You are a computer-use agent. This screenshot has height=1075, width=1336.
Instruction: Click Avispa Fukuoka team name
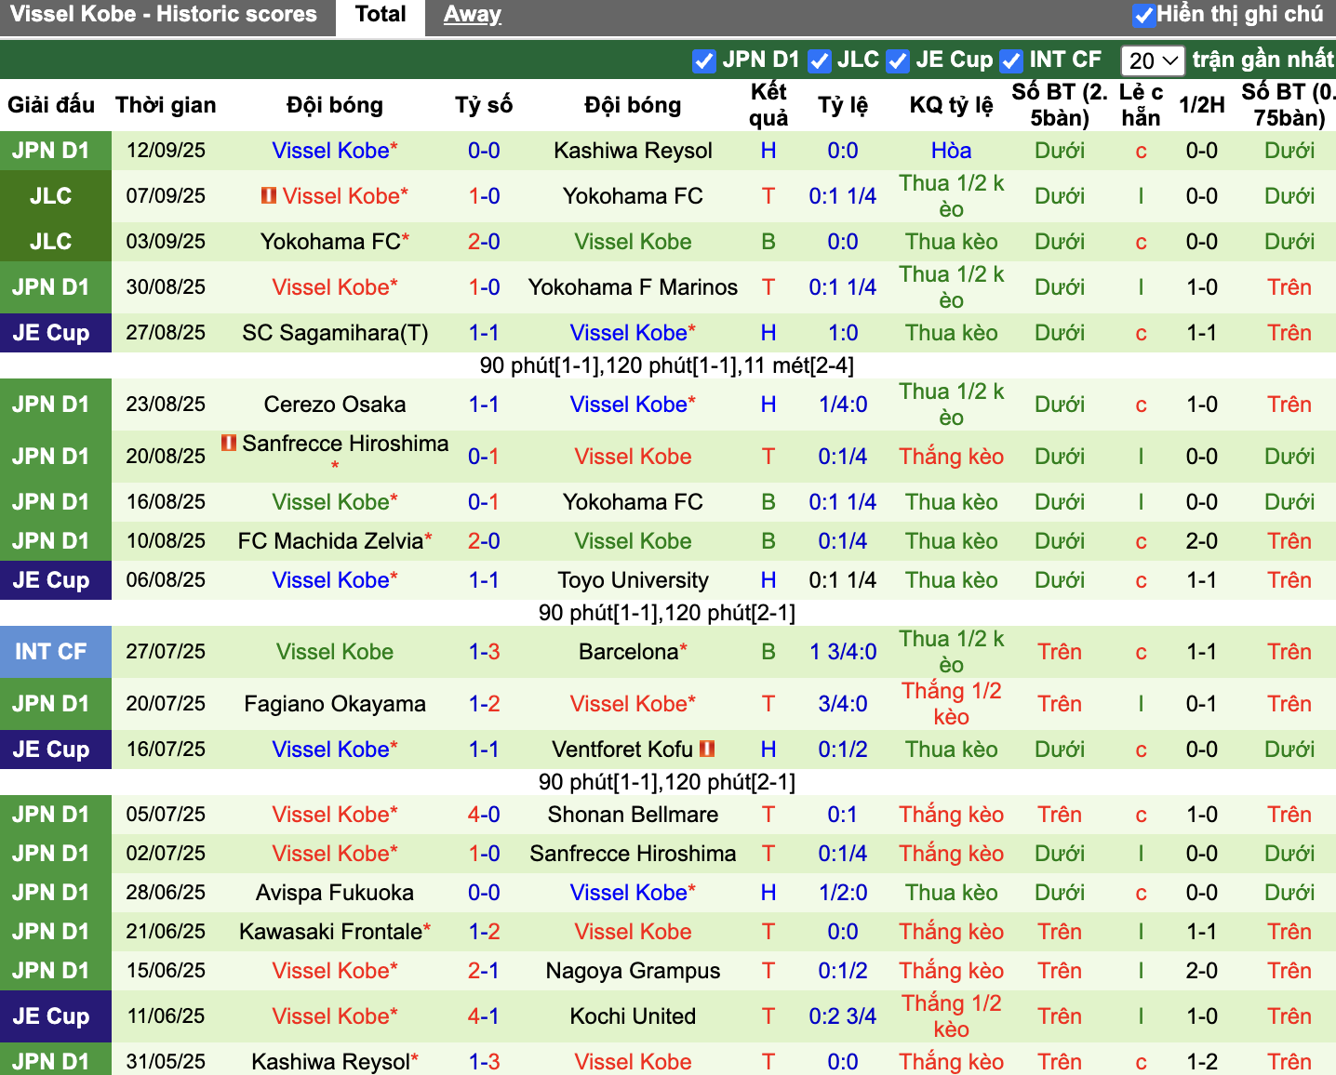point(335,893)
